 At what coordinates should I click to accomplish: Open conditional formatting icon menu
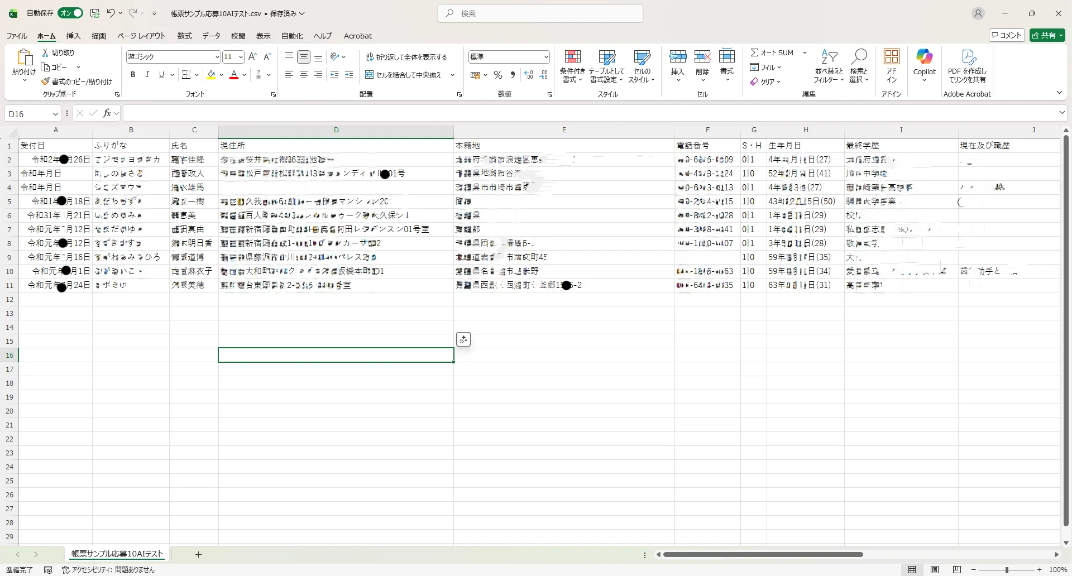pos(572,57)
